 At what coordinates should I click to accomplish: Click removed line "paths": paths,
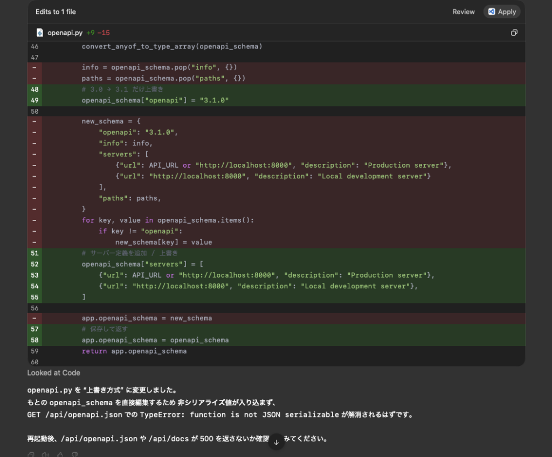click(x=130, y=198)
